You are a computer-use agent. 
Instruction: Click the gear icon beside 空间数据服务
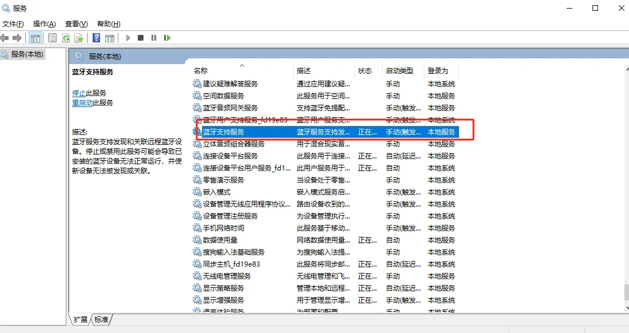click(x=197, y=96)
